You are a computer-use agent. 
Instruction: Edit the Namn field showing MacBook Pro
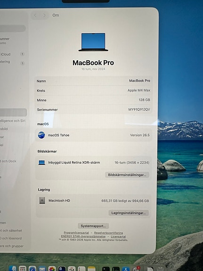pyautogui.click(x=93, y=81)
